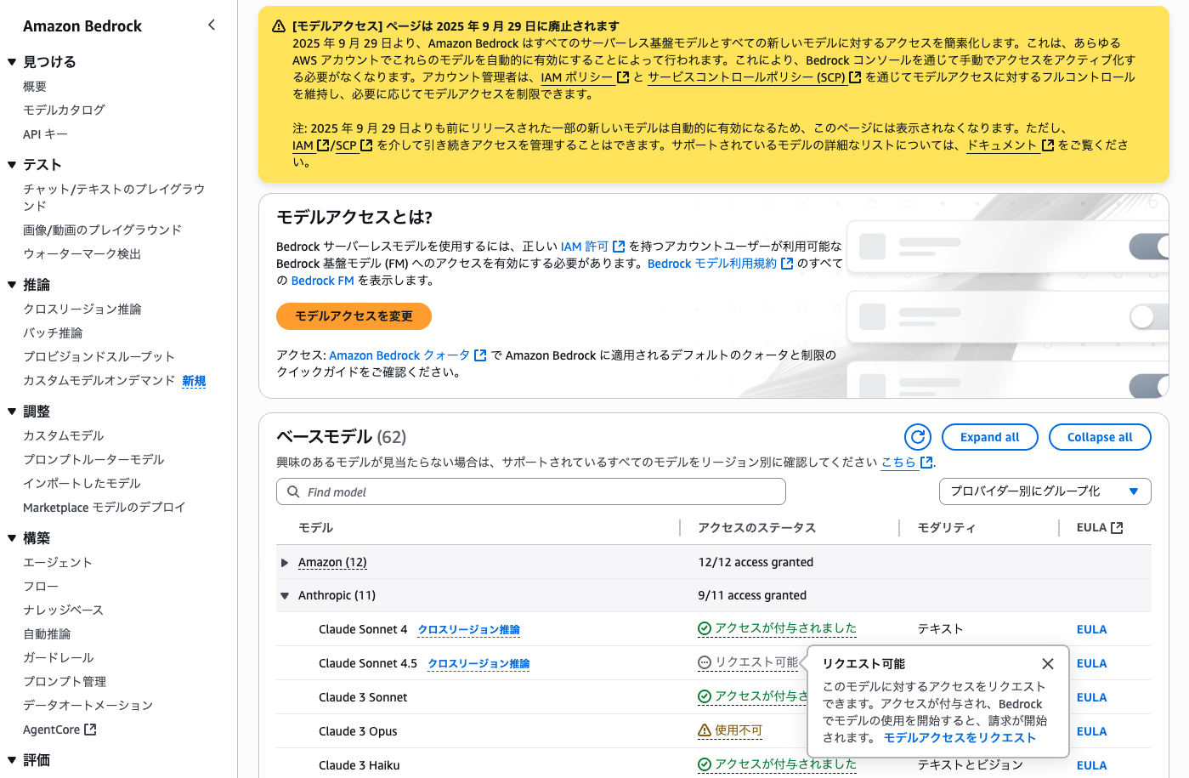Collapse the Anthropic (11) provider row
This screenshot has height=778, width=1189.
tap(285, 595)
